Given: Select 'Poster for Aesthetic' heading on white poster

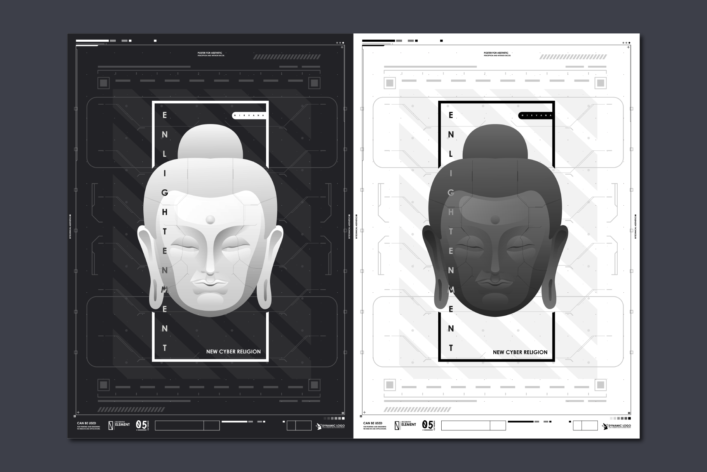Looking at the screenshot, I should [496, 53].
